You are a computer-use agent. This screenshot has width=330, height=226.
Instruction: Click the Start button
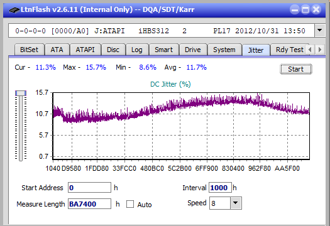[x=296, y=69]
